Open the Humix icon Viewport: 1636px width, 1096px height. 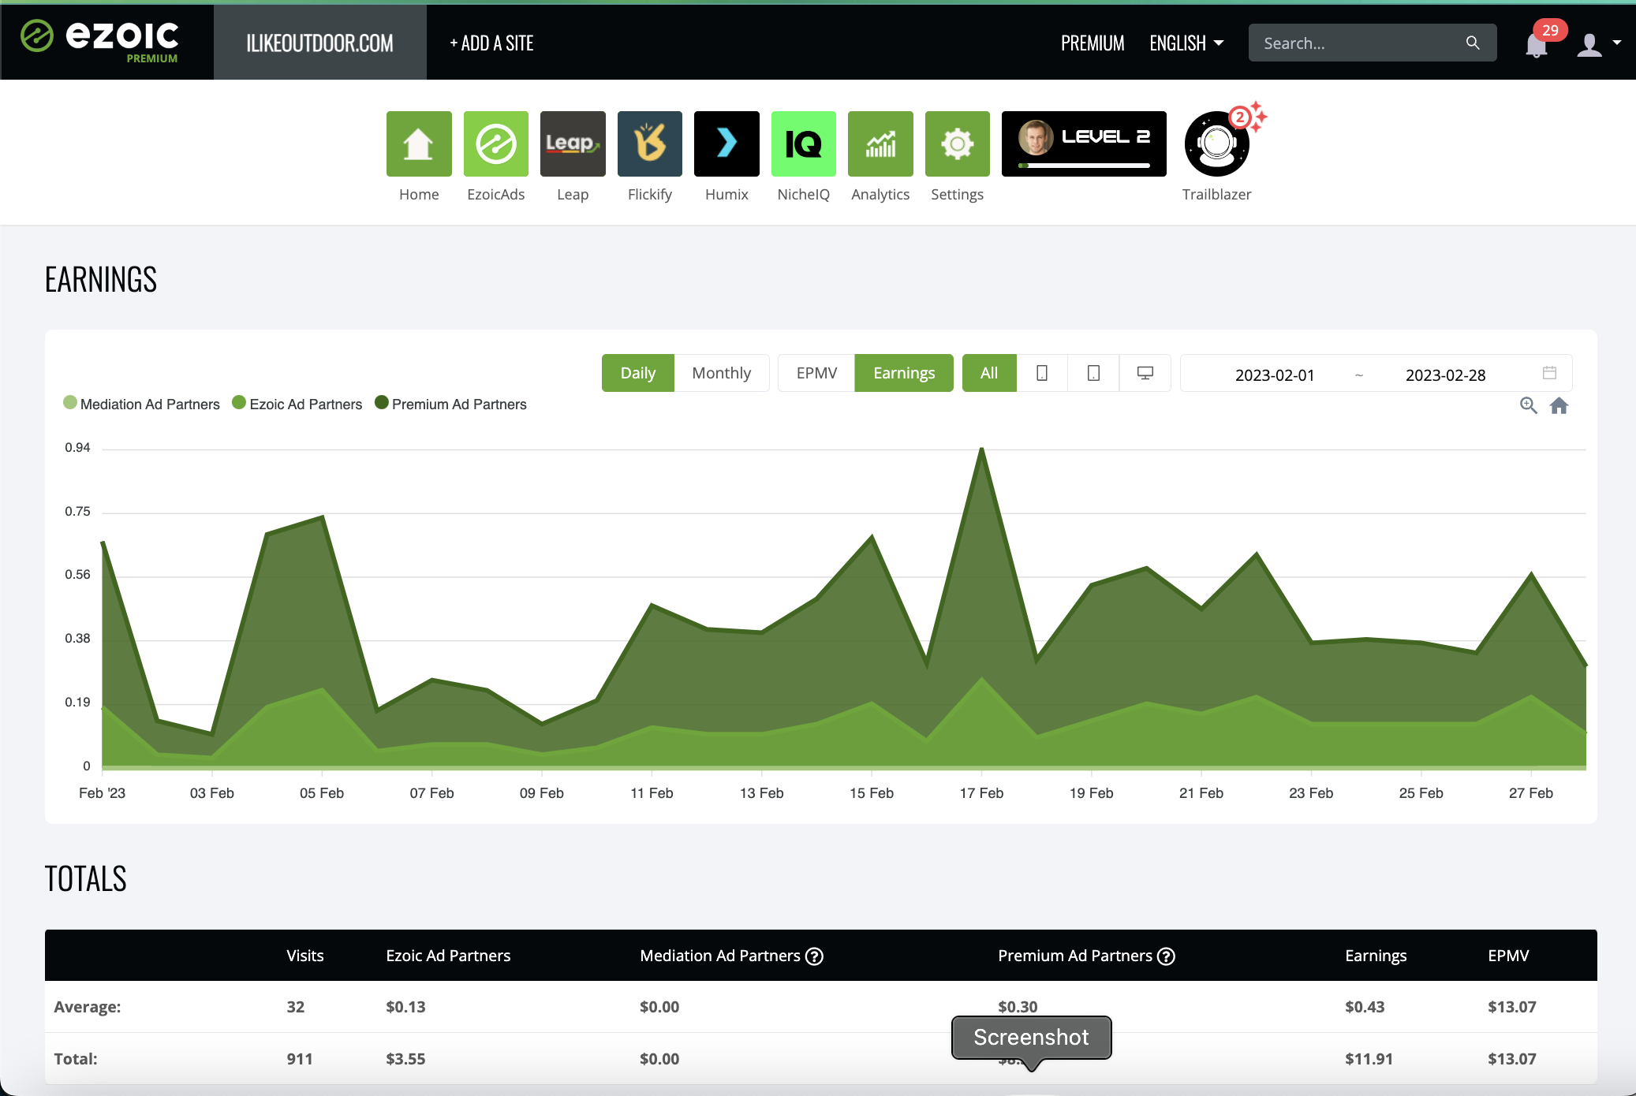click(x=726, y=144)
